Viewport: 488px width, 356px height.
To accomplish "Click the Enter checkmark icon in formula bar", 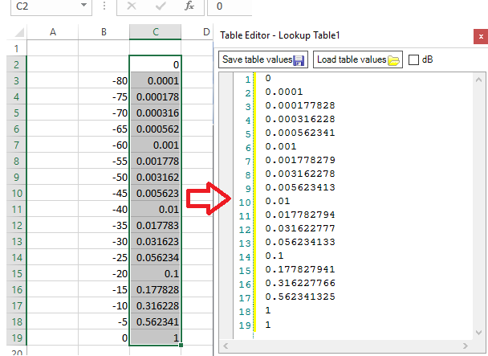I will click(x=161, y=6).
